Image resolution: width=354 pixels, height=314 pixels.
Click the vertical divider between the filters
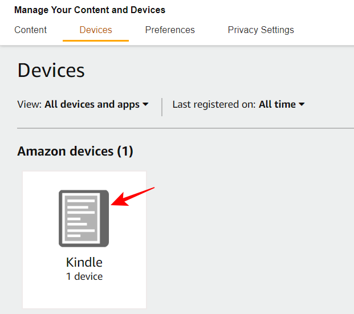point(162,107)
